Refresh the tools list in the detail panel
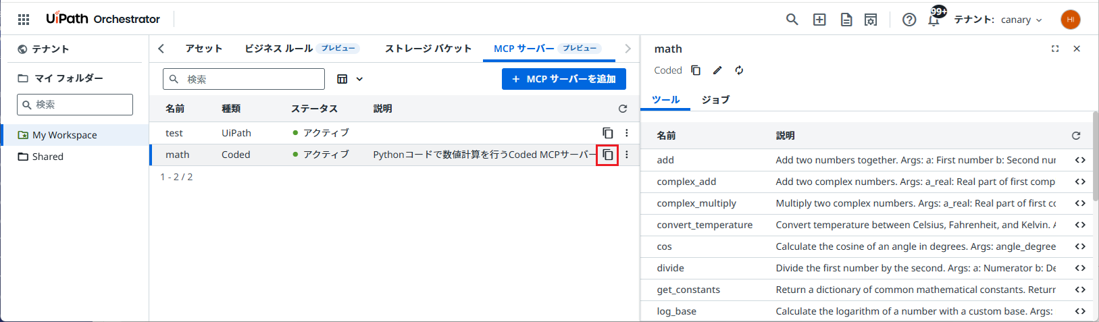The width and height of the screenshot is (1099, 322). pyautogui.click(x=1076, y=136)
